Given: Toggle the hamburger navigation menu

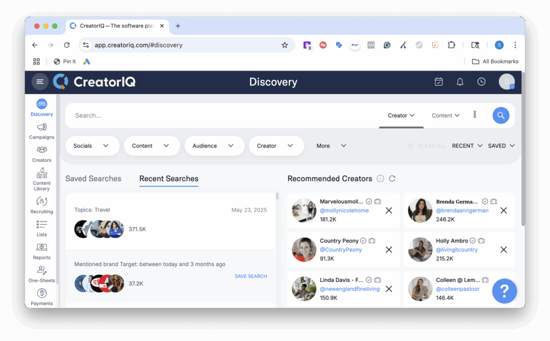Looking at the screenshot, I should 40,82.
